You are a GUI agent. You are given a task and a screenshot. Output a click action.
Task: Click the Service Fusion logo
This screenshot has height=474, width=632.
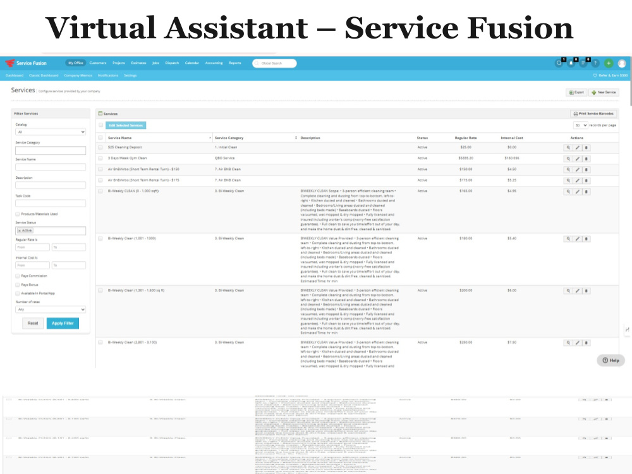(x=26, y=63)
